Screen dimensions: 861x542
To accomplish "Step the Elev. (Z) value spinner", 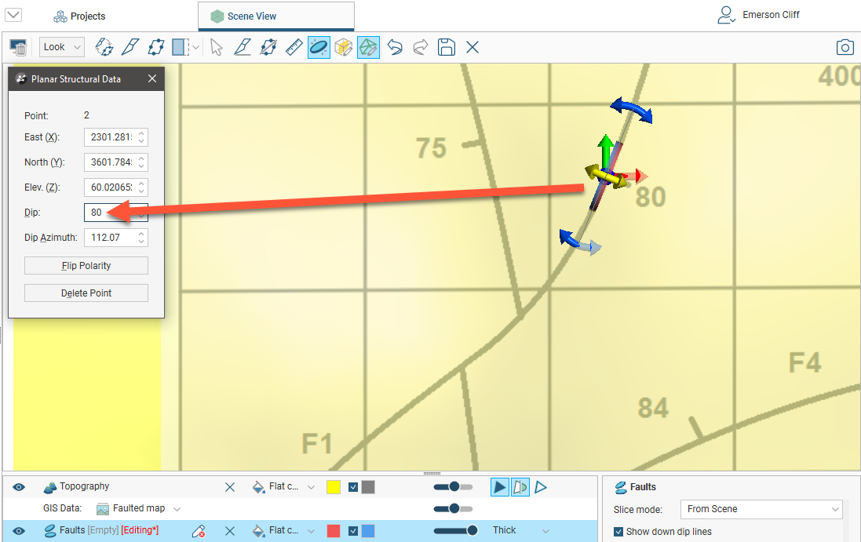I will [142, 187].
